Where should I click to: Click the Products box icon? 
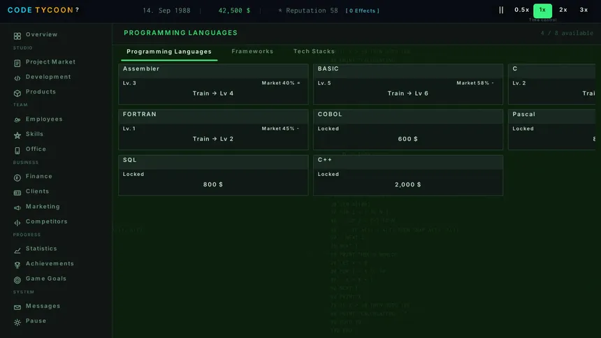point(17,93)
